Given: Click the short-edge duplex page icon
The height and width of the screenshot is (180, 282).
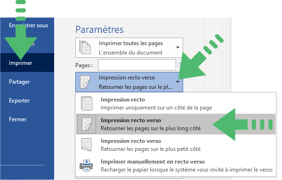Looking at the screenshot, I should [x=87, y=145].
